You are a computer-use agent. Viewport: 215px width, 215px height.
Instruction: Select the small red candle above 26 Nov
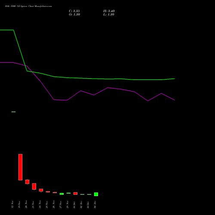tap(55, 193)
